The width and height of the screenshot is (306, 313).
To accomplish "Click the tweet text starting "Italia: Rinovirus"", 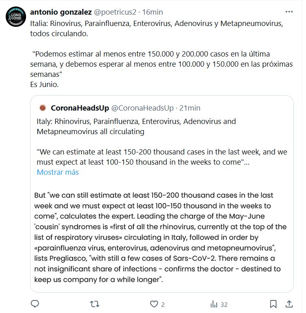I will tap(156, 28).
